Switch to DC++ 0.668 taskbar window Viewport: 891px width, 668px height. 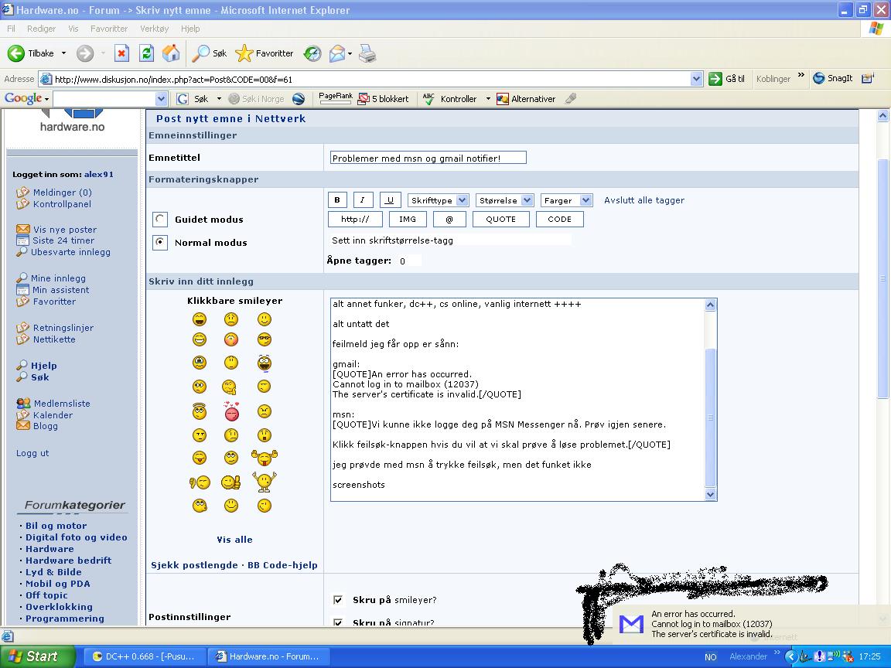click(x=145, y=656)
